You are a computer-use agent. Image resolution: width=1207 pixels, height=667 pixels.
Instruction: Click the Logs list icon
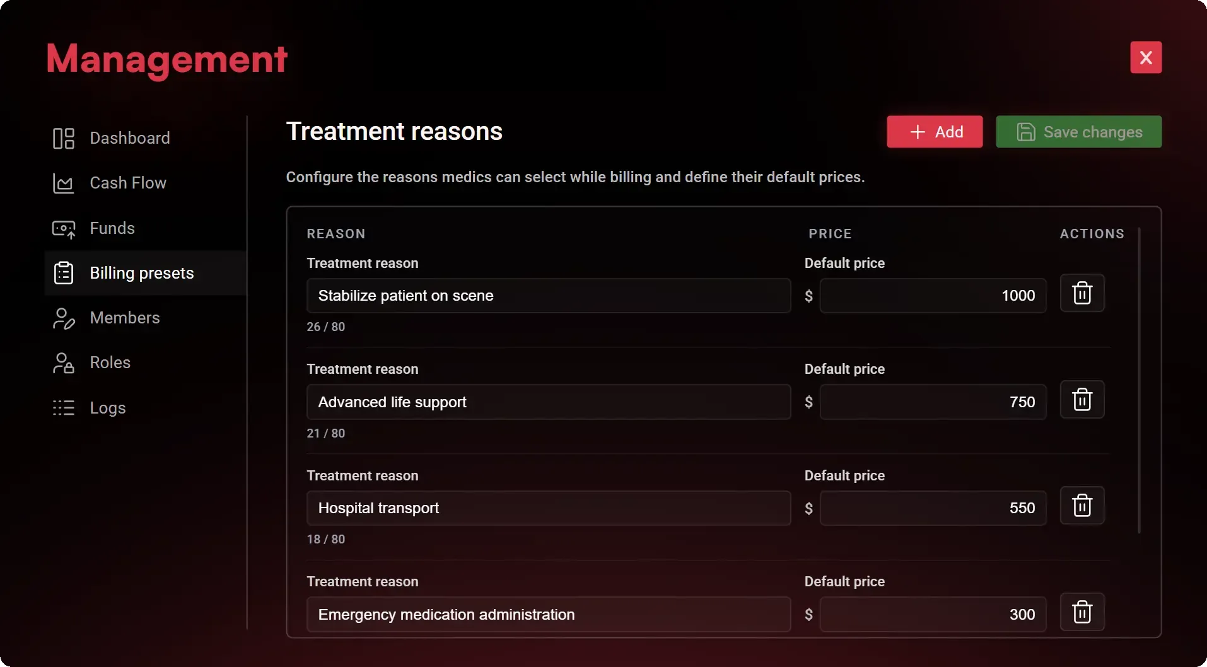(64, 408)
